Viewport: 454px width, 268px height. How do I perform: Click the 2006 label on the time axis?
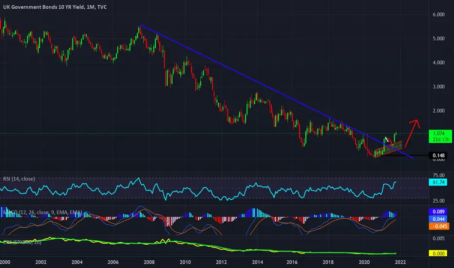113,262
